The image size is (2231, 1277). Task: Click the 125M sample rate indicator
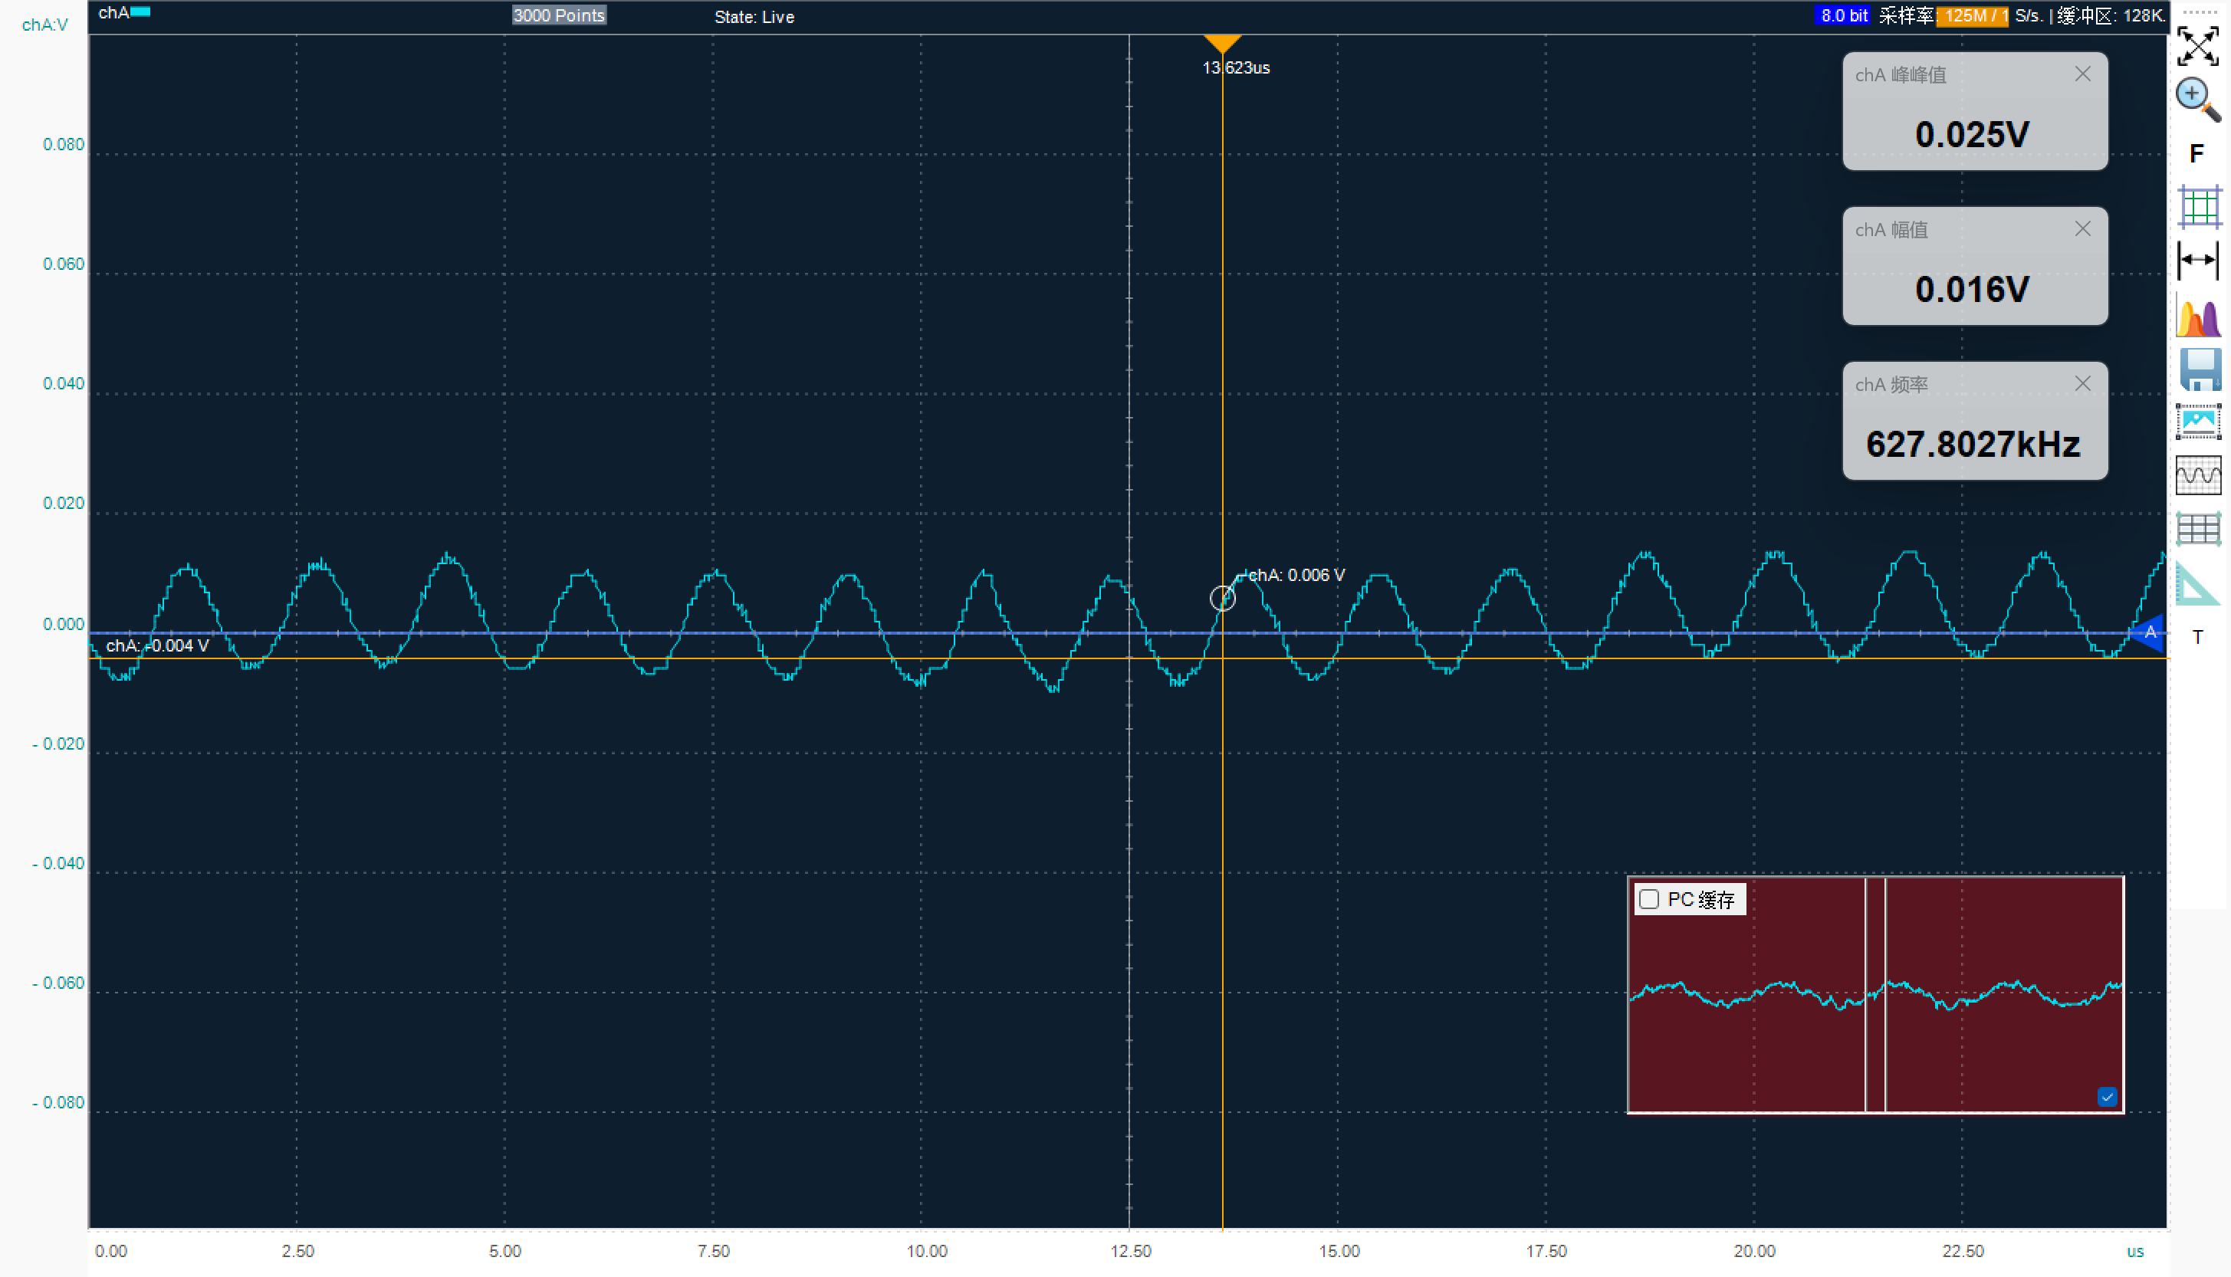point(1971,16)
